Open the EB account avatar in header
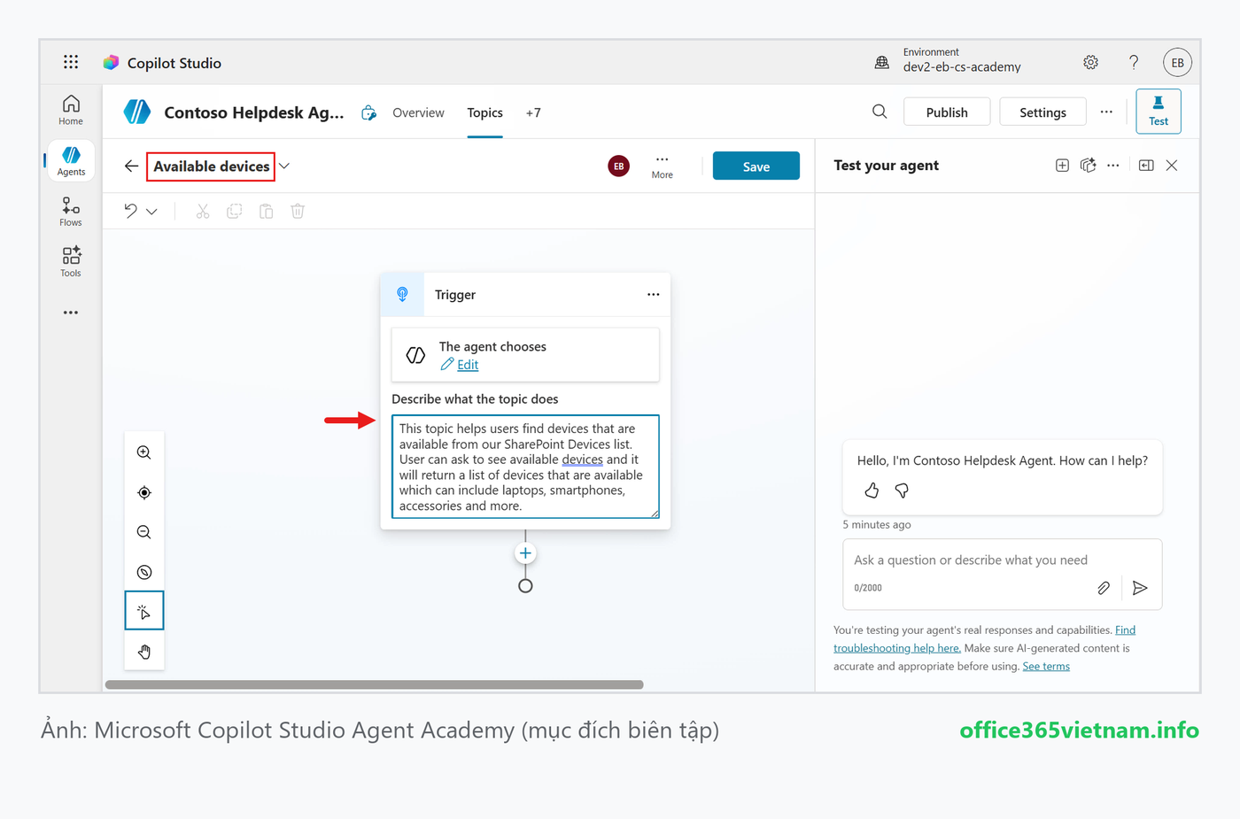Screen dimensions: 1240x819 point(1177,62)
